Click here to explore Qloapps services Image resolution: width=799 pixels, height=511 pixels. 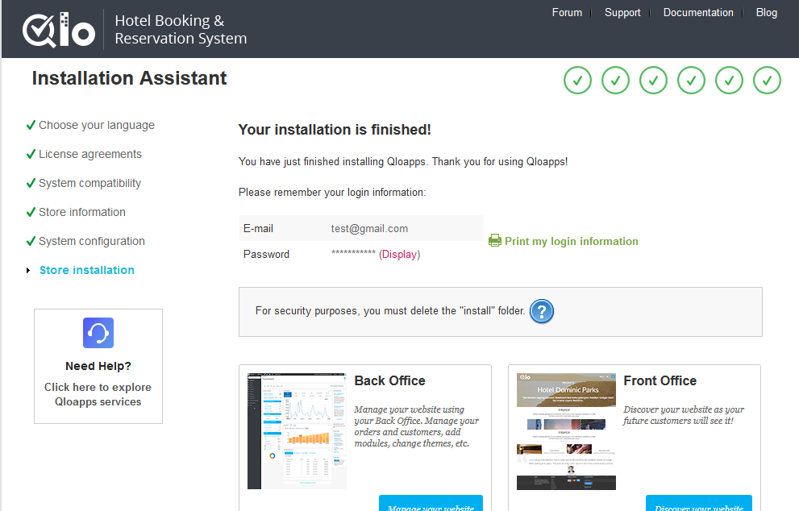pos(98,394)
